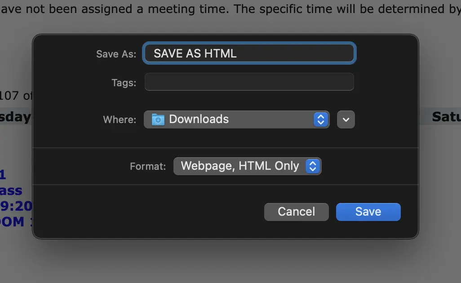Click the blue up-down arrows beside Downloads
The width and height of the screenshot is (461, 283).
pos(320,119)
